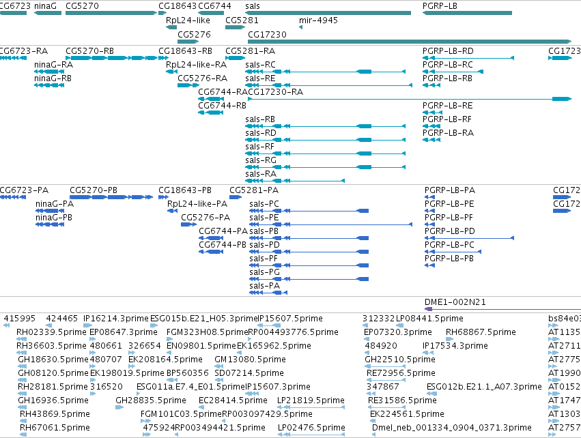This screenshot has width=581, height=438.
Task: Select the ninaG-RB transcript label
Action: point(53,78)
